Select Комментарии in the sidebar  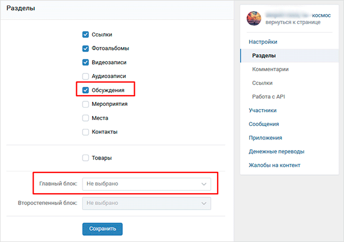[270, 69]
